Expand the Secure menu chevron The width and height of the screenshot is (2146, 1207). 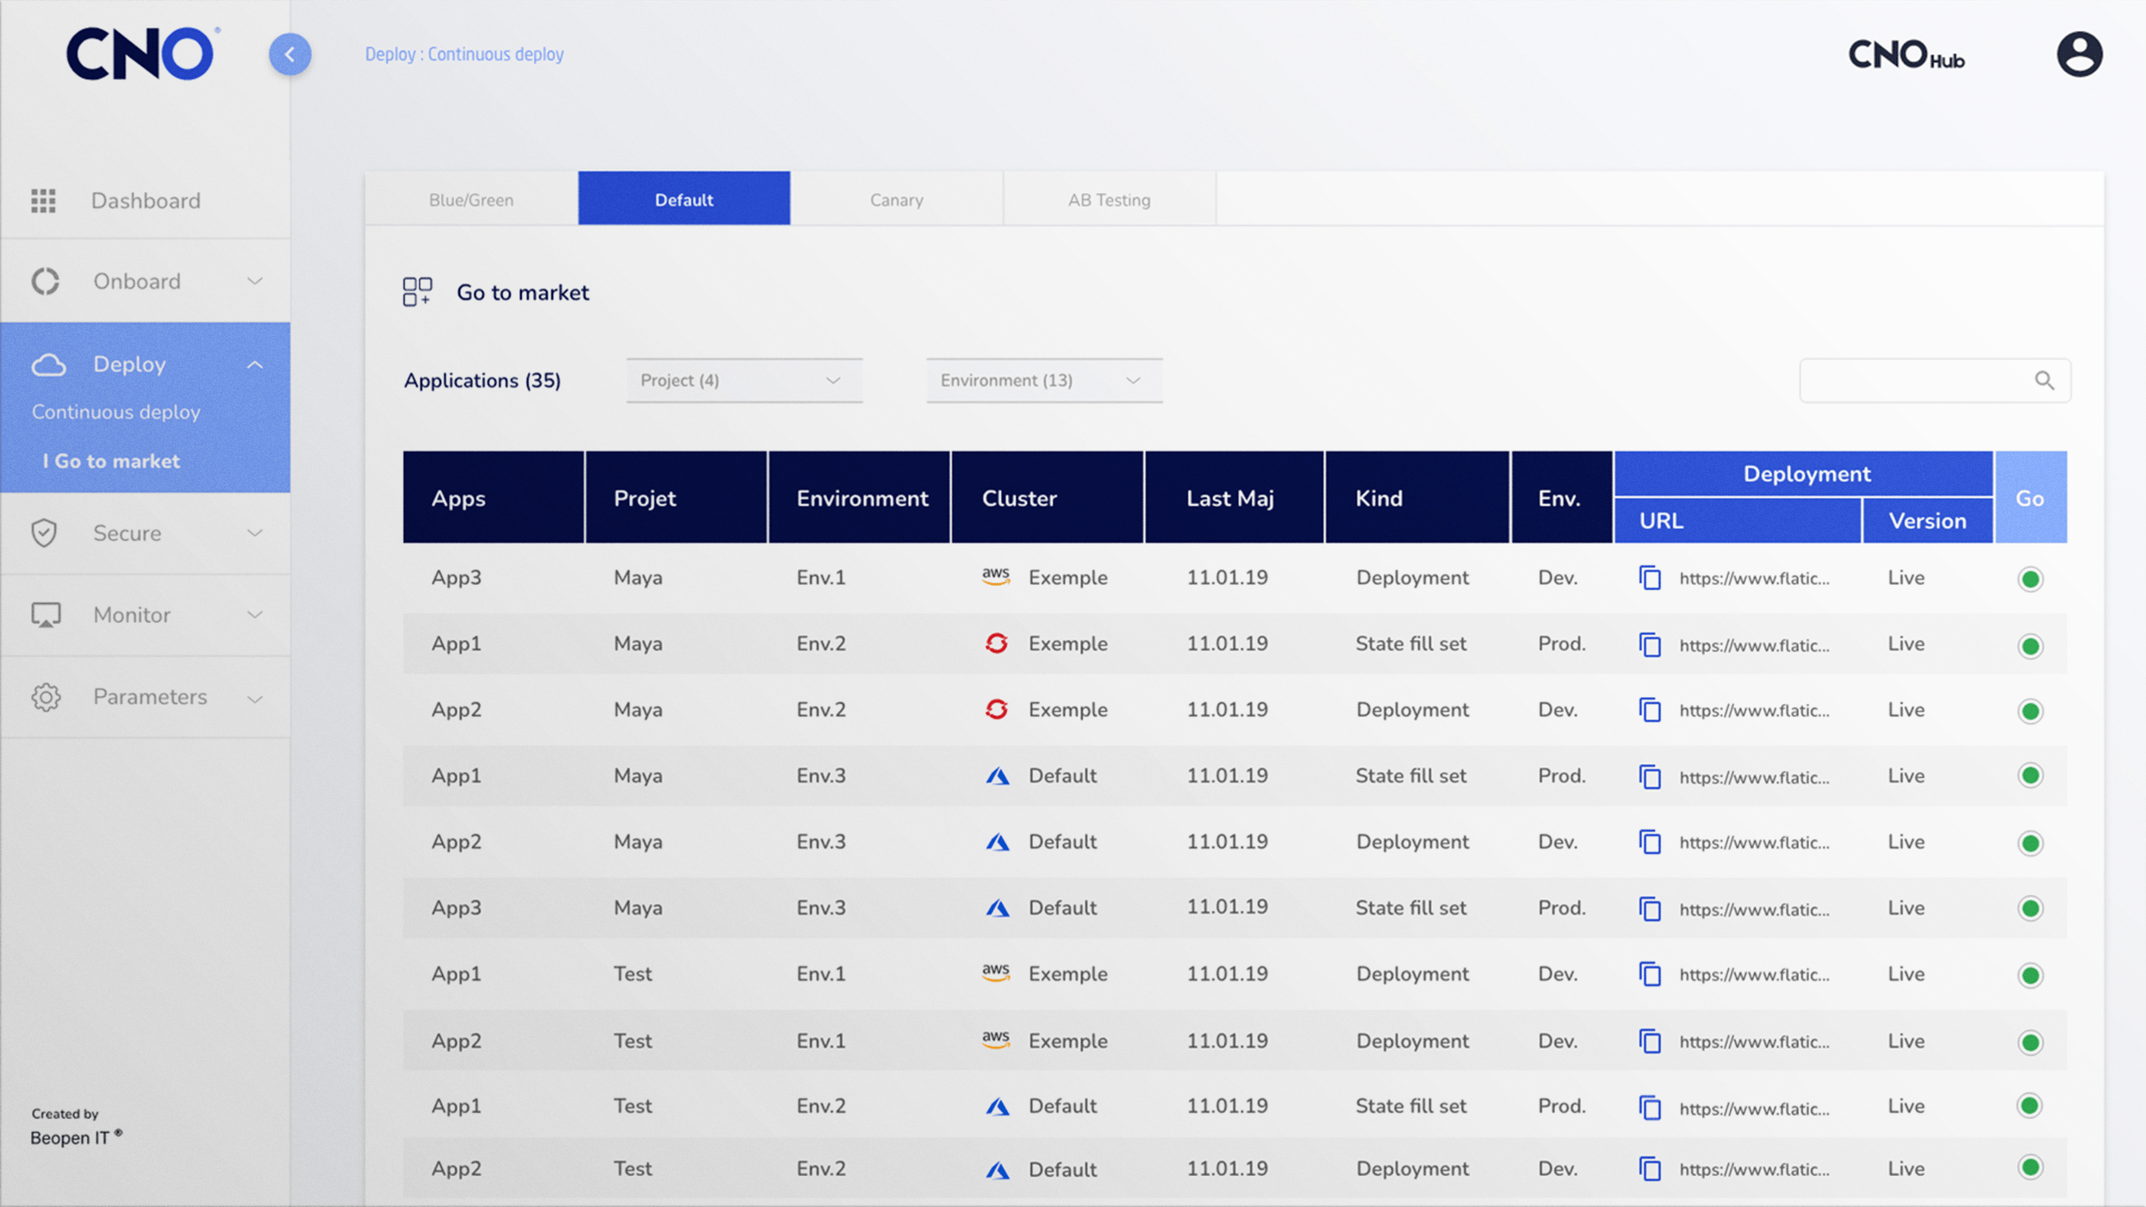(254, 533)
